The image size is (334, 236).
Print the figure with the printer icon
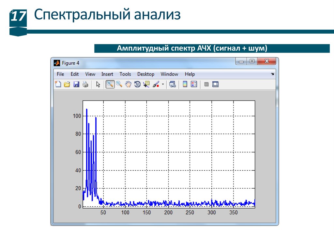click(x=85, y=85)
